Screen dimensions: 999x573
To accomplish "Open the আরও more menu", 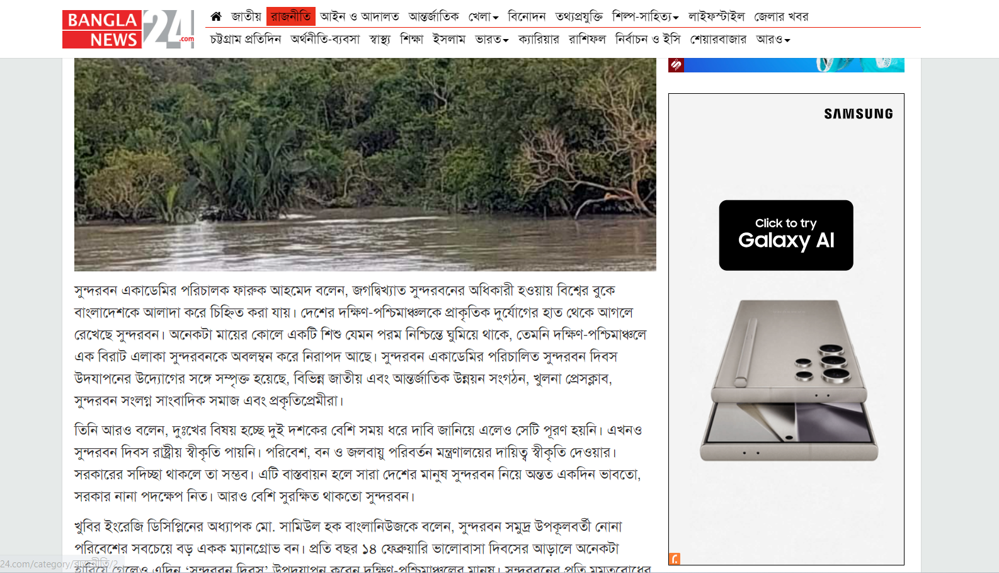I will (773, 40).
